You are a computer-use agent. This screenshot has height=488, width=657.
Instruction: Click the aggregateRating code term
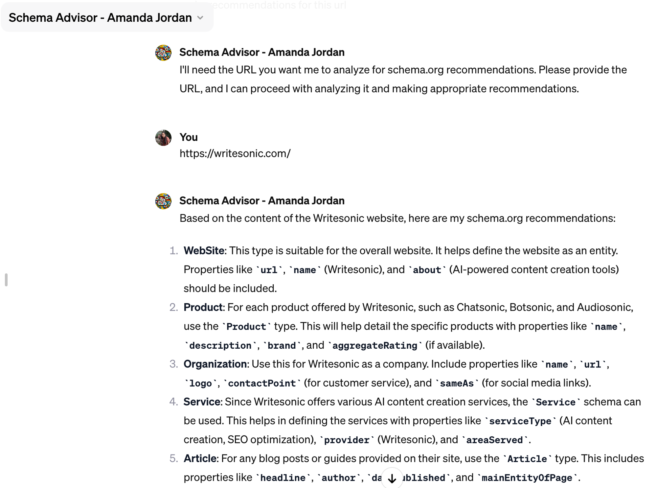point(375,345)
